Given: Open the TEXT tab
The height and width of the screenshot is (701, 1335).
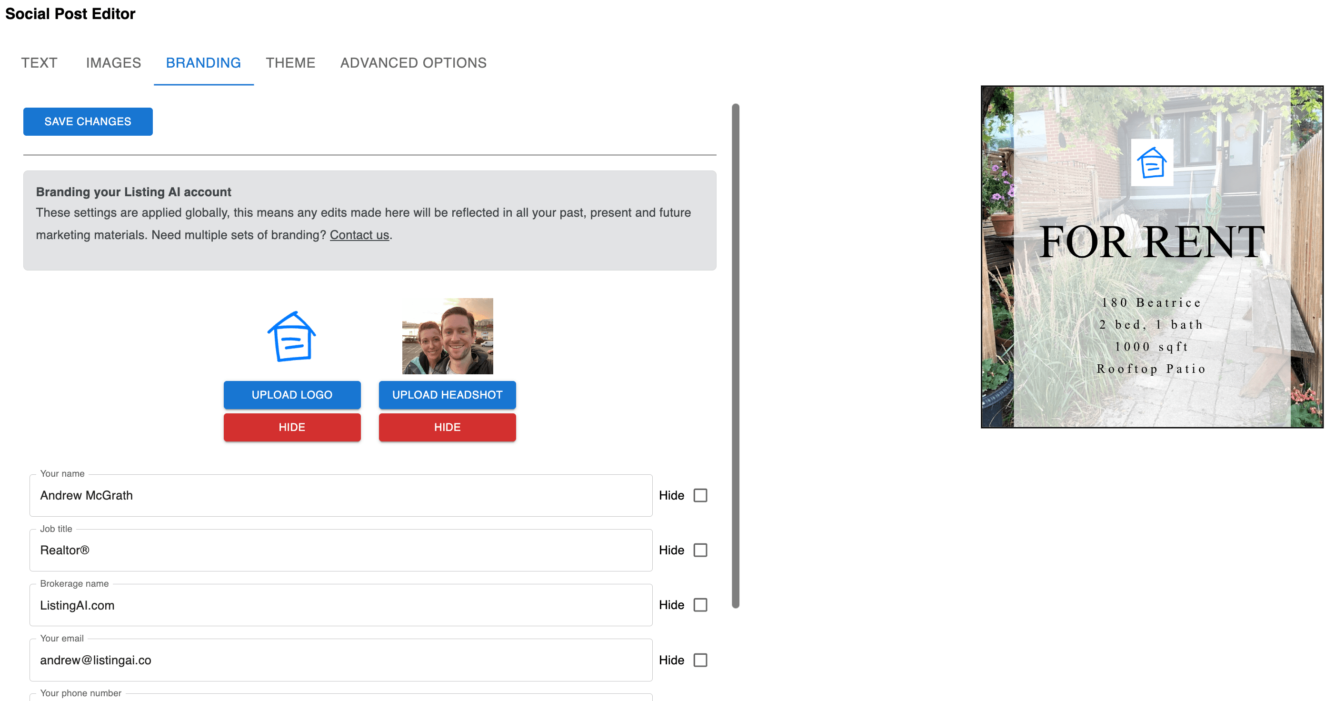Looking at the screenshot, I should click(x=39, y=62).
